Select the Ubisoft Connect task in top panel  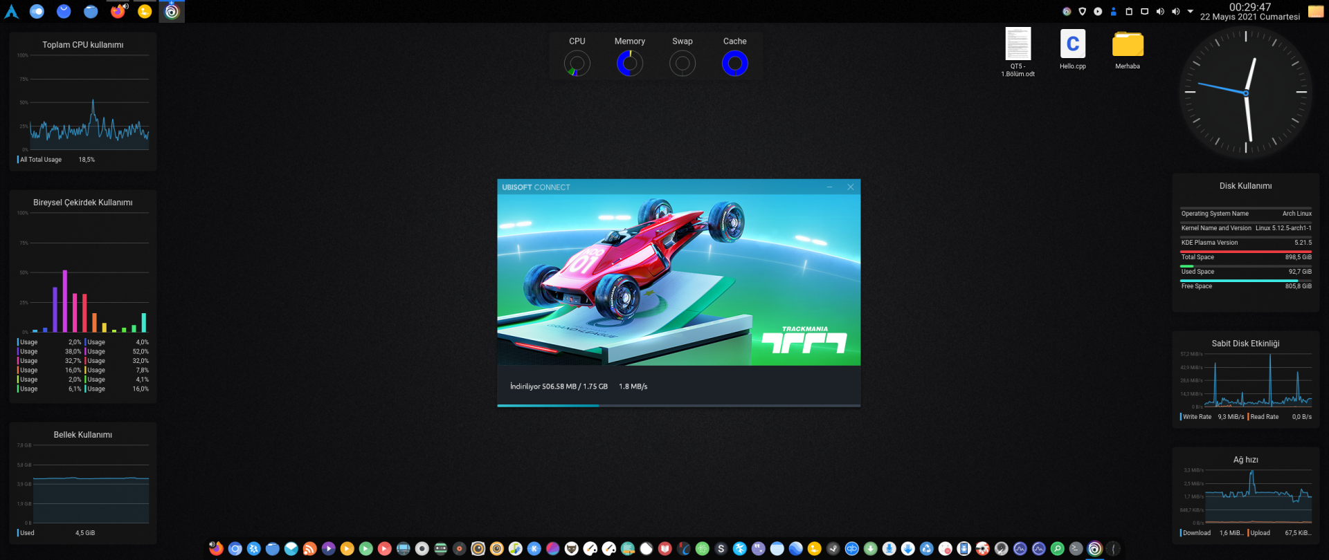coord(172,11)
